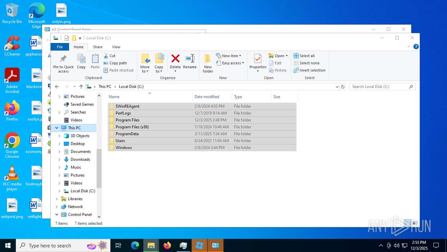Switch to Details view icon in status bar
Viewport: 447px width, 252px height.
click(408, 223)
